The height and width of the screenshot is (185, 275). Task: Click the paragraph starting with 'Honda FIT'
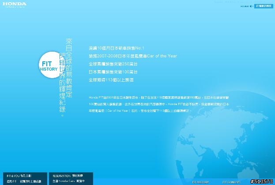159,104
